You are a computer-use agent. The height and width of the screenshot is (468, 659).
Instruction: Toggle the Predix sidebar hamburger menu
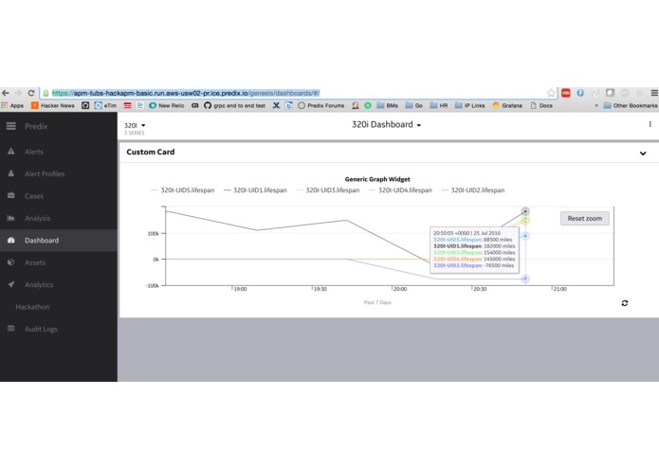11,126
